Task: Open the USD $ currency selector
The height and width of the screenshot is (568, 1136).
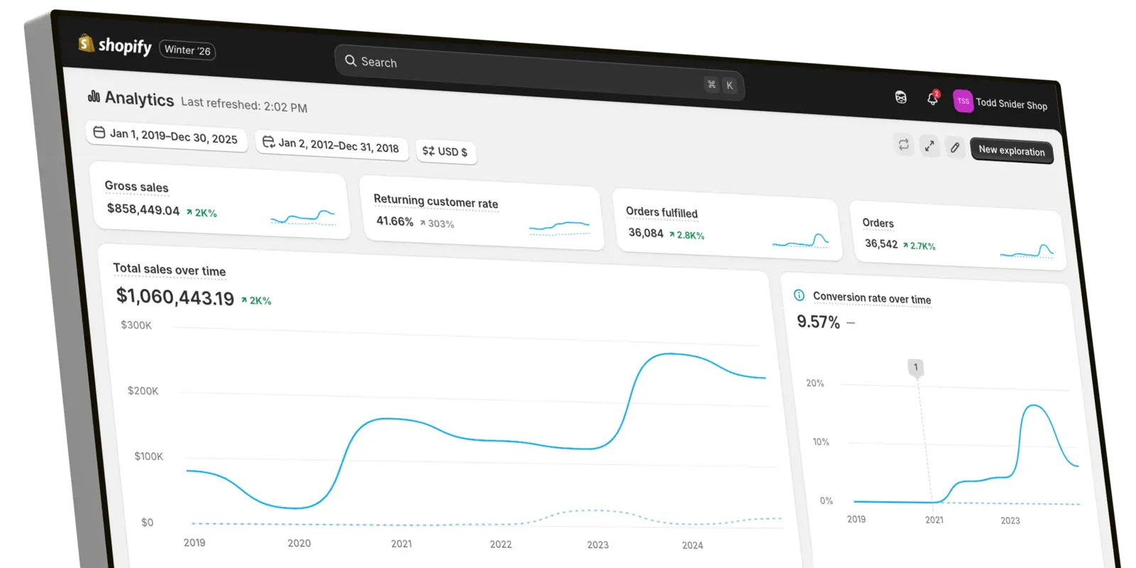Action: click(x=445, y=151)
